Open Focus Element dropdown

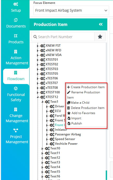[x=71, y=10]
